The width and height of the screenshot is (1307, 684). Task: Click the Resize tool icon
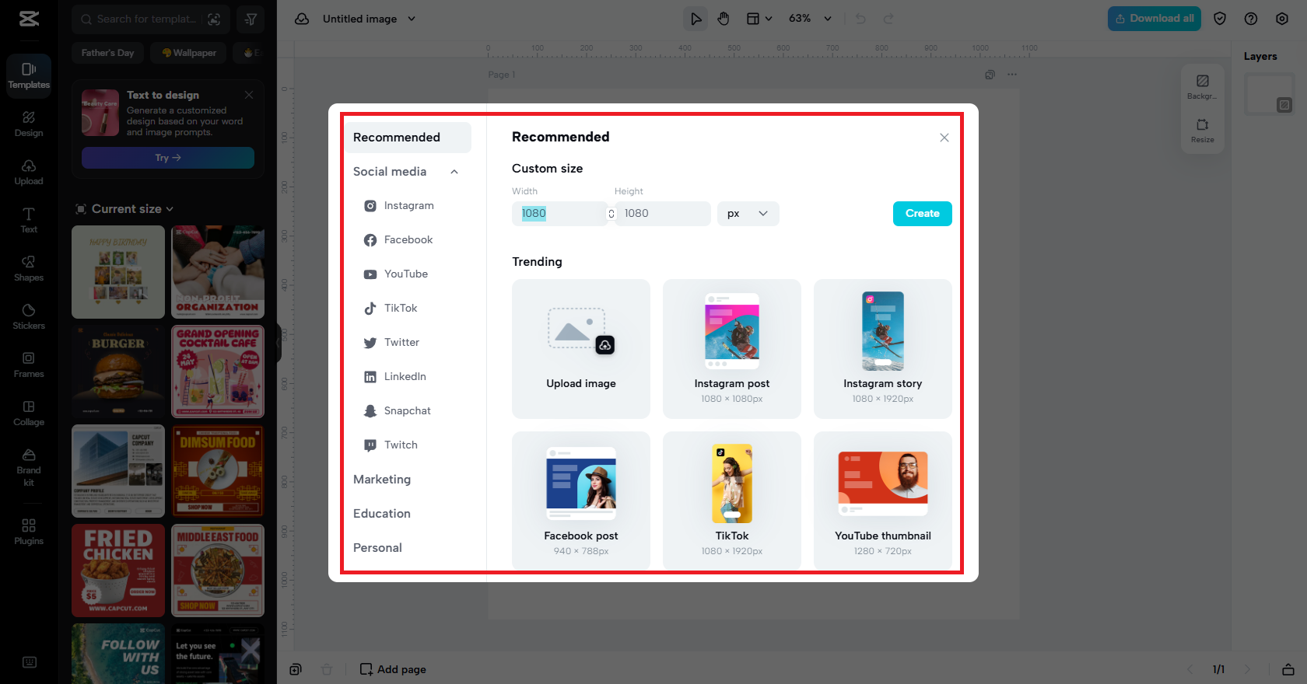[1202, 129]
